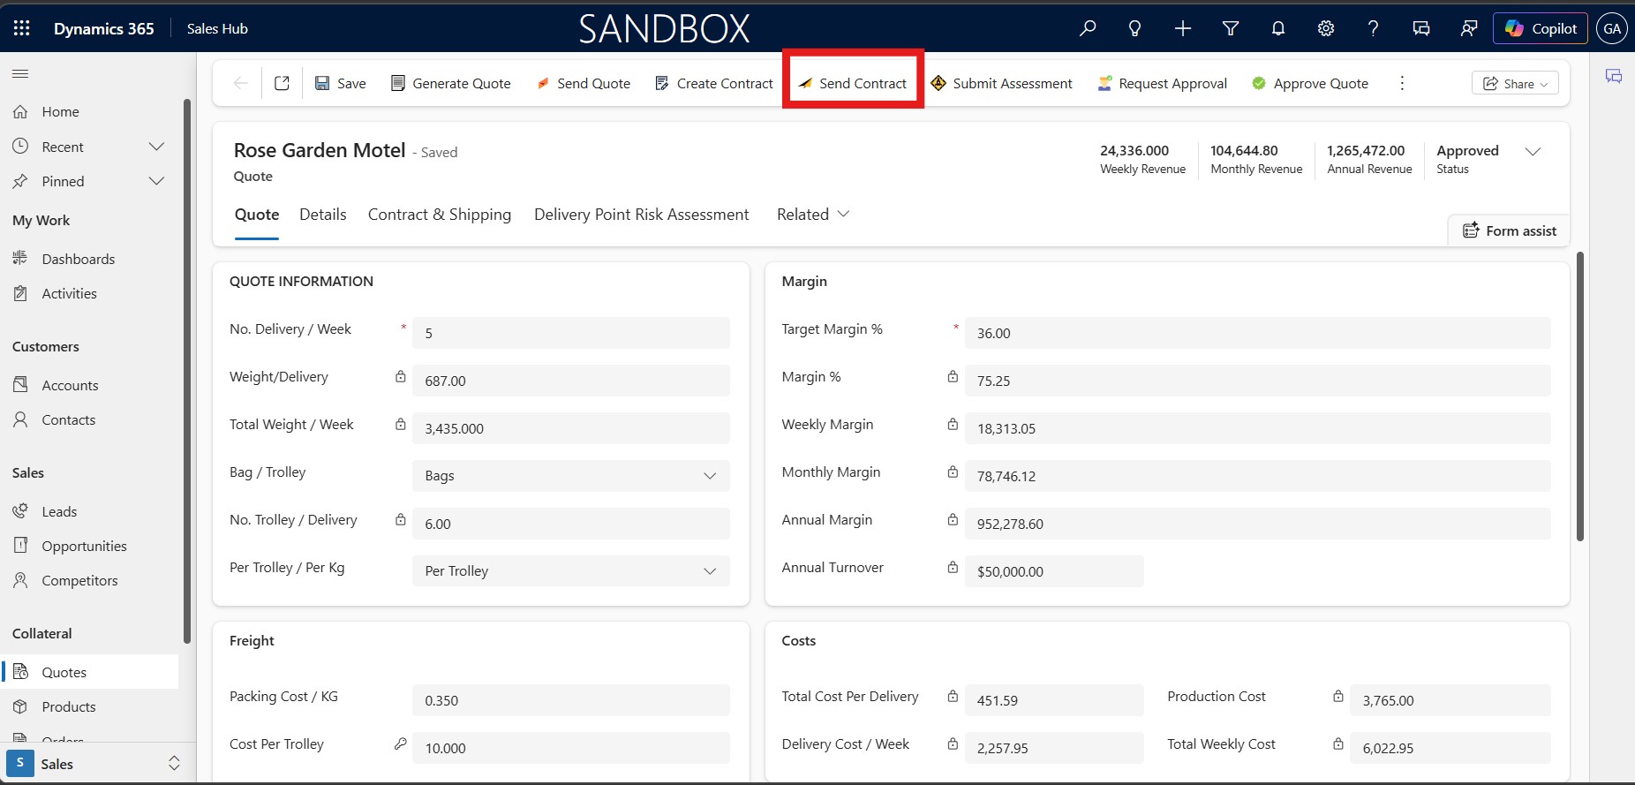1635x785 pixels.
Task: Click the plus quick create icon
Action: 1183,28
